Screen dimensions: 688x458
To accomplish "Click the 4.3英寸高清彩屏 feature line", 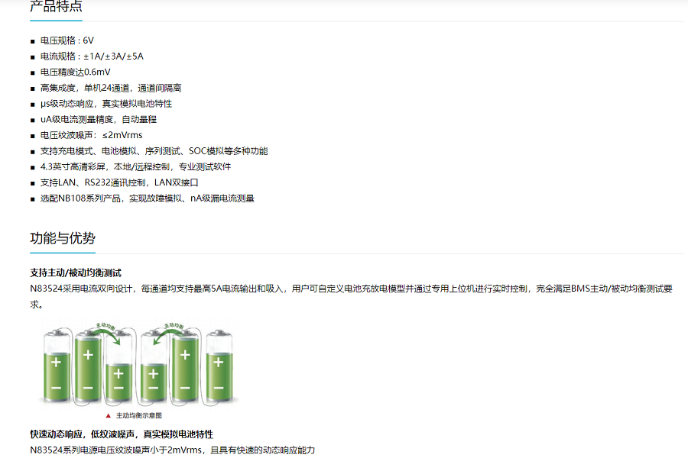I will point(135,166).
